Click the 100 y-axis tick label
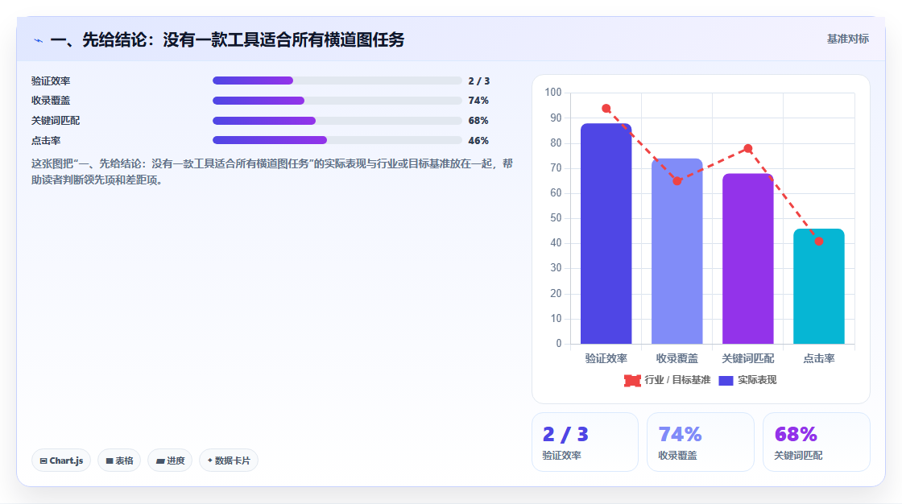The width and height of the screenshot is (902, 504). 553,92
